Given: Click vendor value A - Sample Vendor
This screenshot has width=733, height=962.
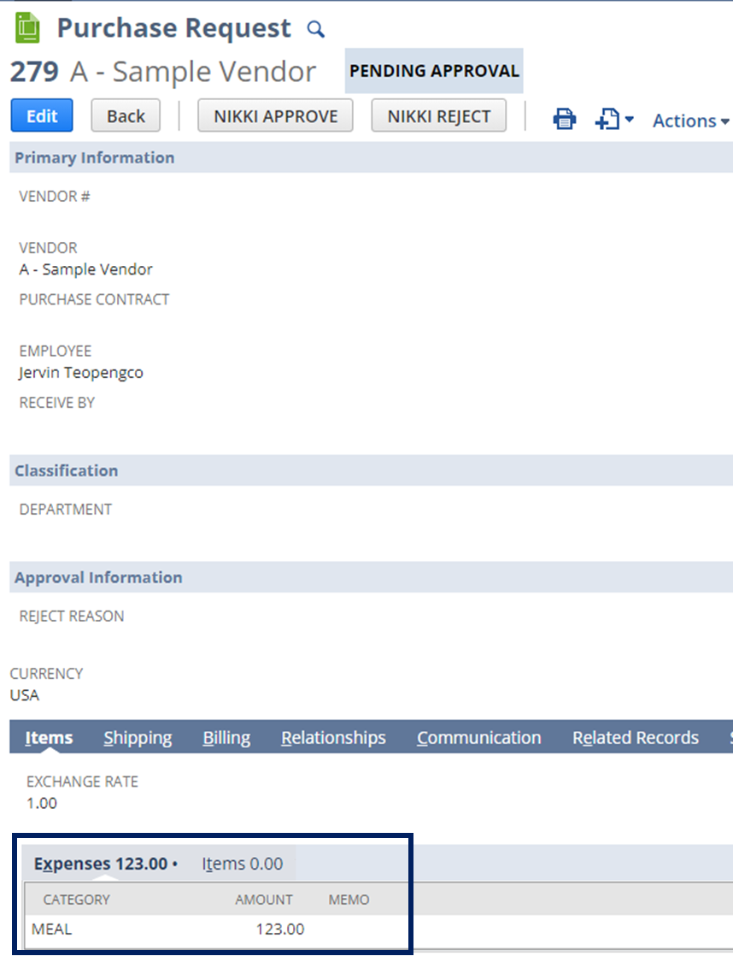Looking at the screenshot, I should tap(85, 269).
